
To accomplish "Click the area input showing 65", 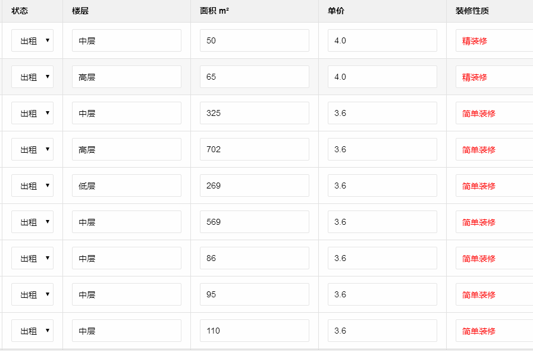I will (x=254, y=77).
